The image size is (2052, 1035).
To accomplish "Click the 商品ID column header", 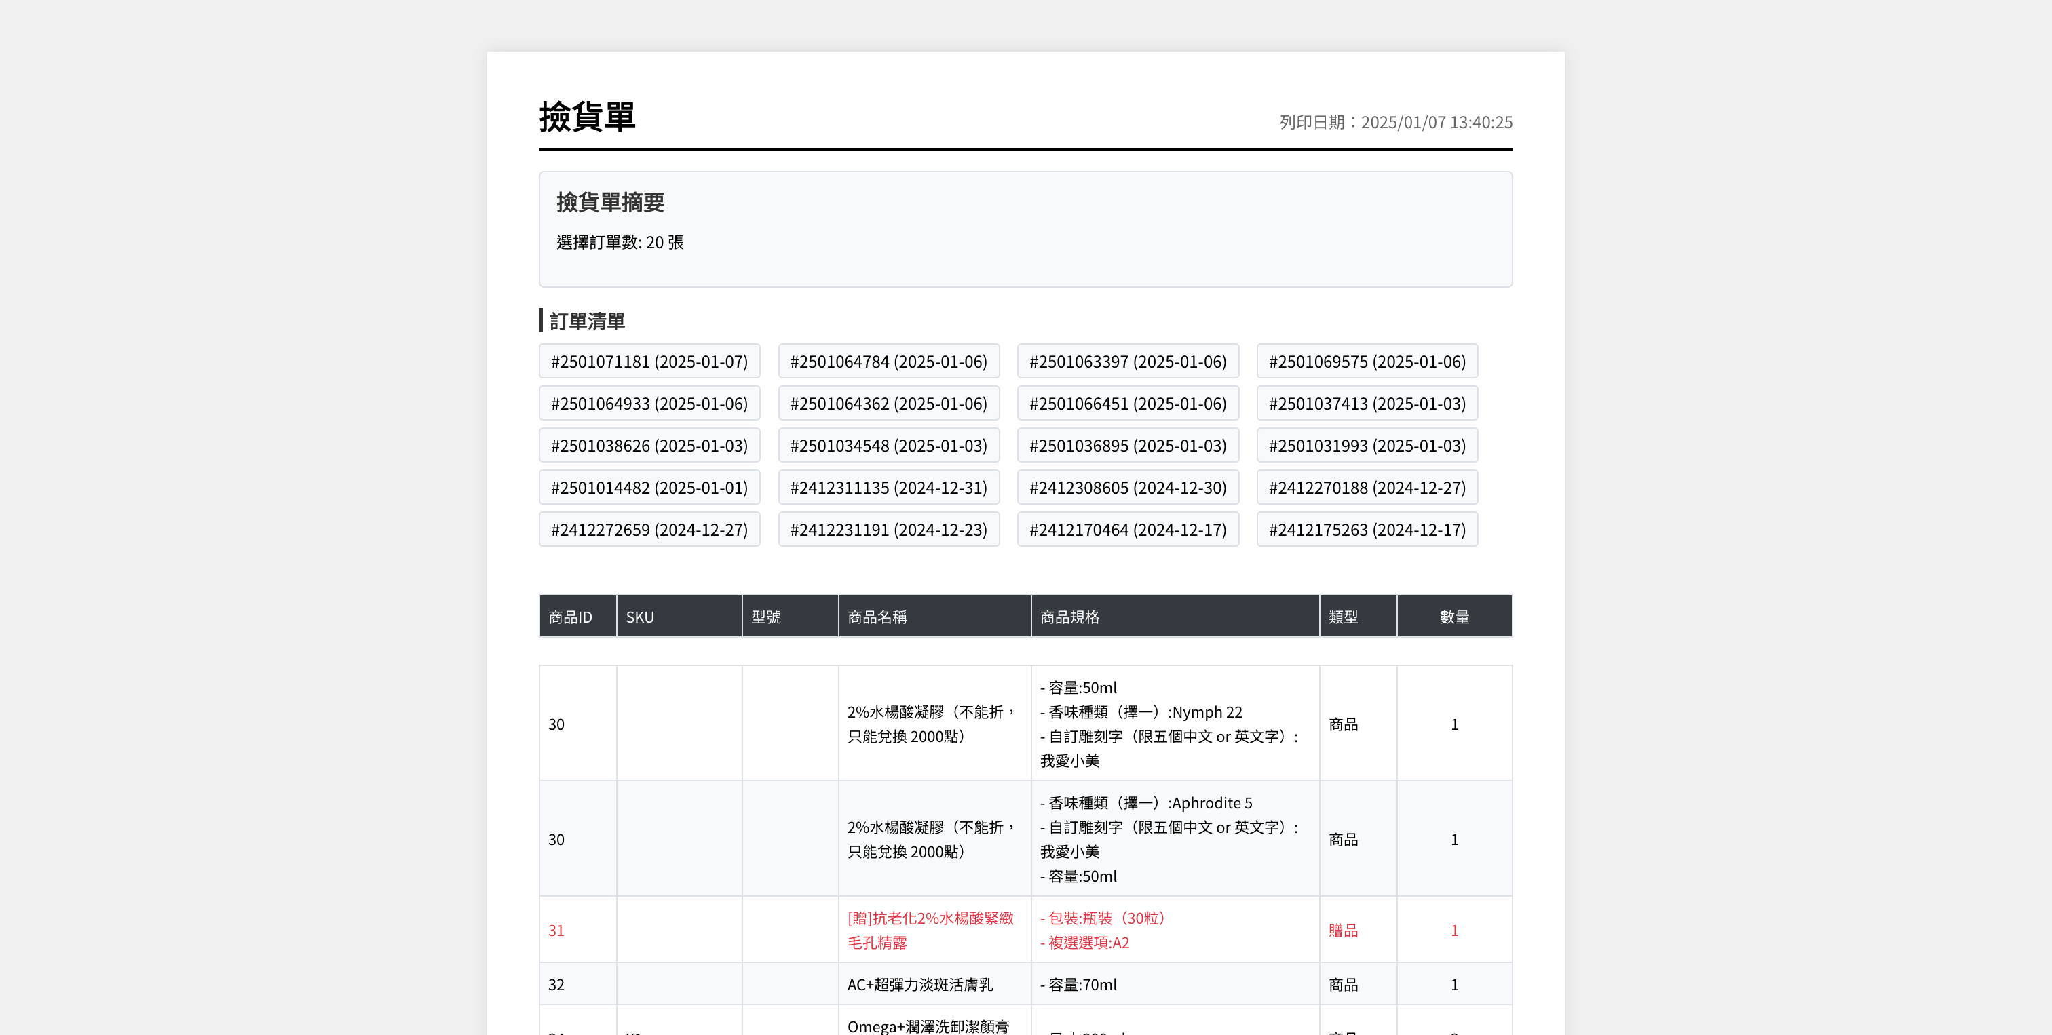I will click(x=577, y=617).
